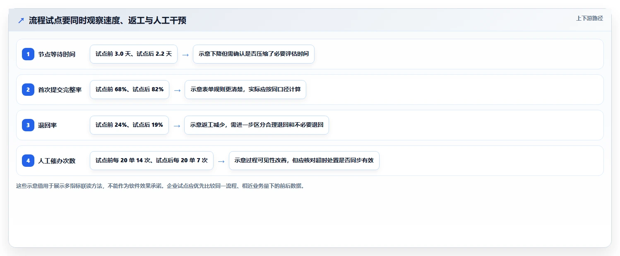Click the note 示意表单规则更清楚，实际应按同口径计算
The width and height of the screenshot is (620, 256).
245,90
